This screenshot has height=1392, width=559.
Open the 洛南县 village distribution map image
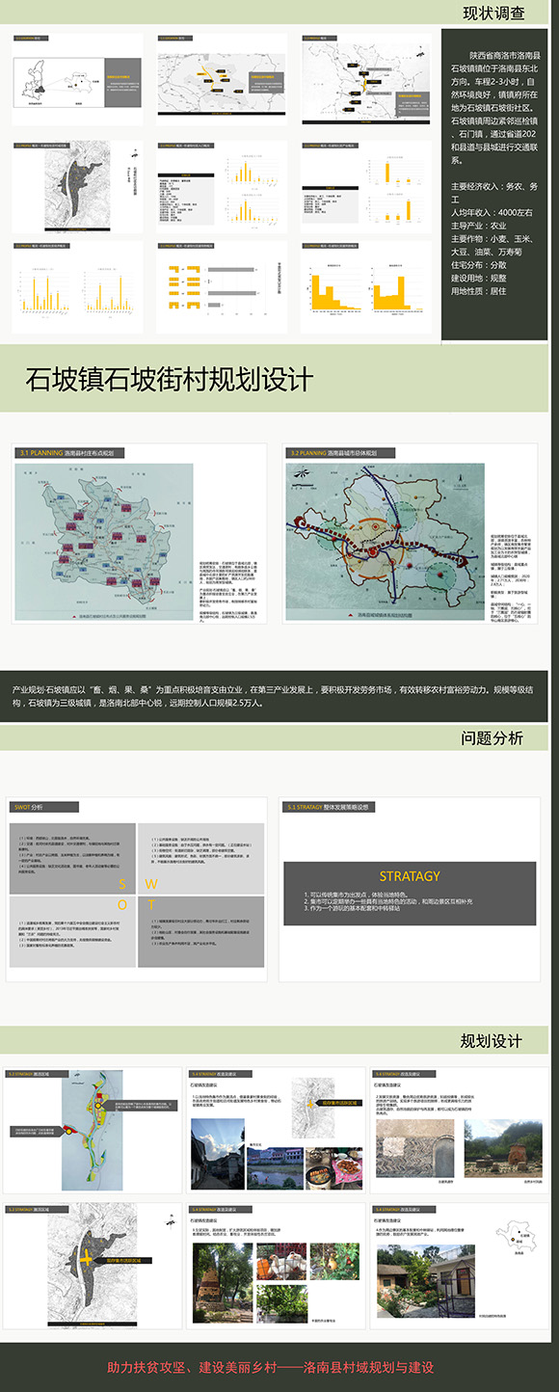tap(104, 542)
